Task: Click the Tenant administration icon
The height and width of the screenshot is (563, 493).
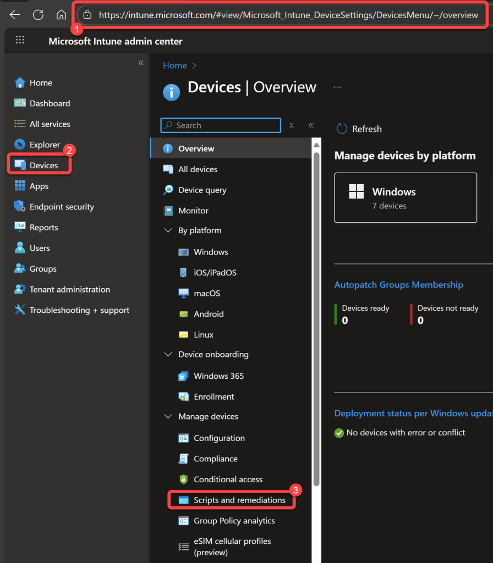Action: click(20, 289)
